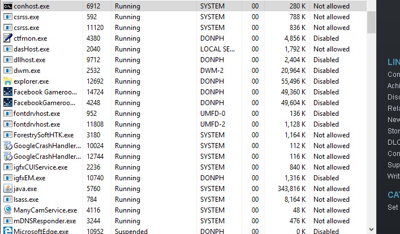Select the MicrosoftEdge.exe process name

41,231
